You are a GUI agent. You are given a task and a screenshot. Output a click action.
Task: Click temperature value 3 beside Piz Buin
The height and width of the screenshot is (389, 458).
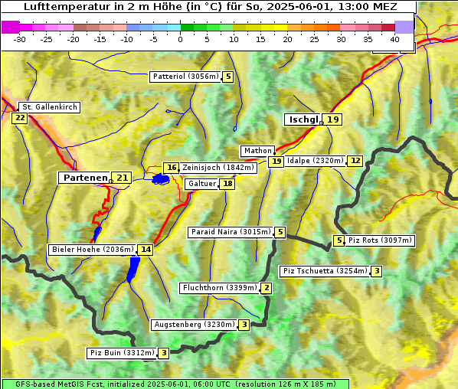(164, 353)
